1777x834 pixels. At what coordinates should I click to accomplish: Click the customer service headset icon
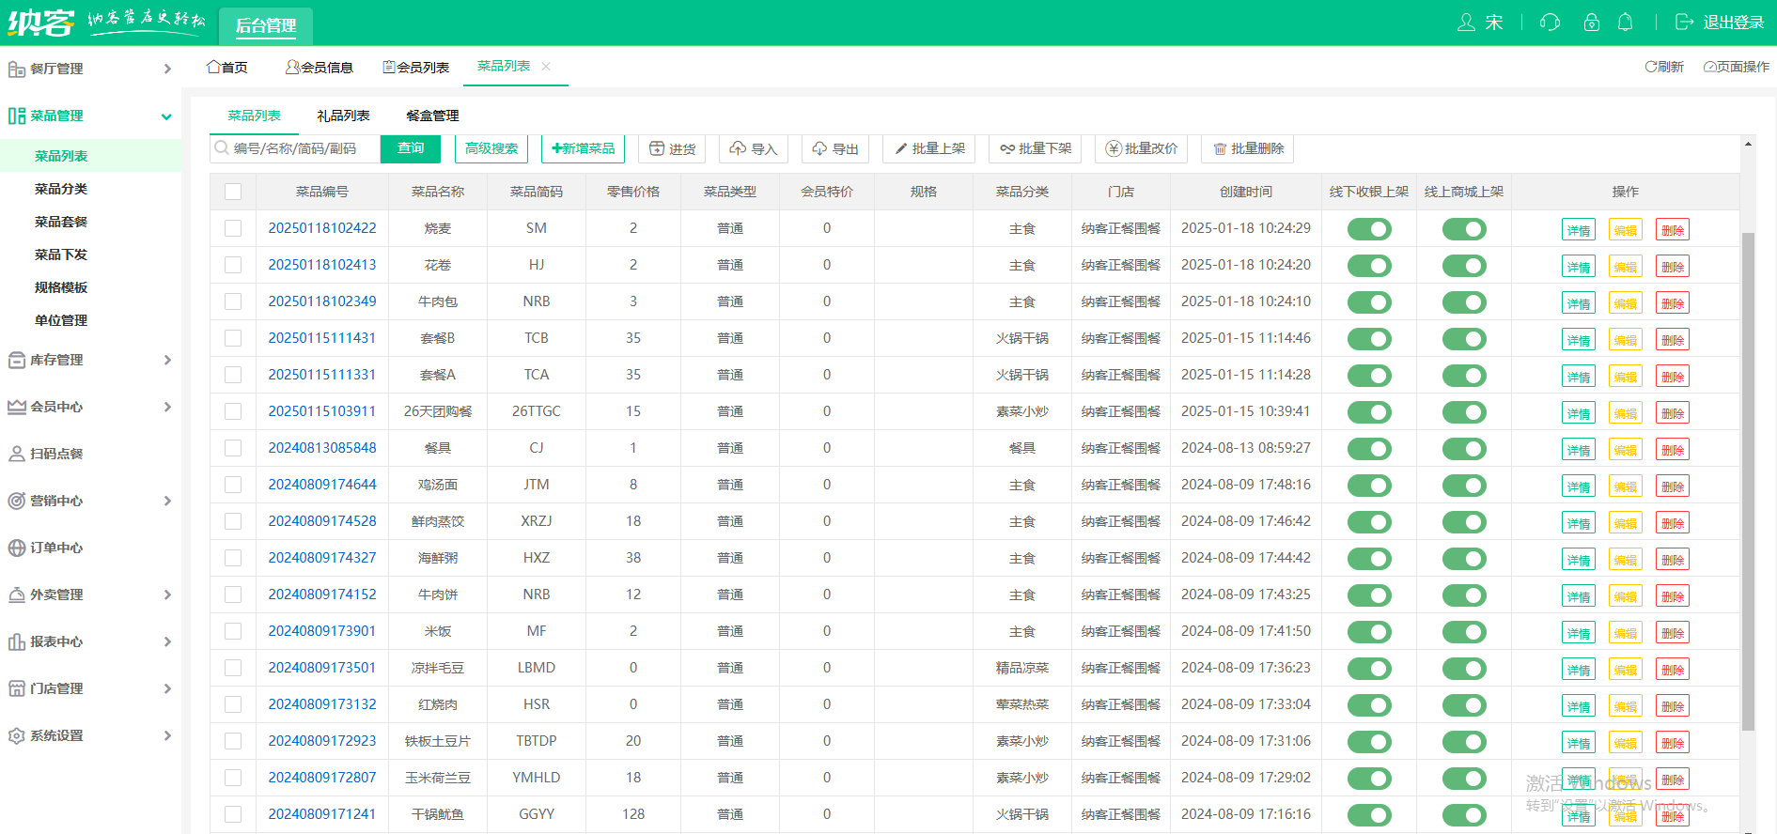(1550, 23)
